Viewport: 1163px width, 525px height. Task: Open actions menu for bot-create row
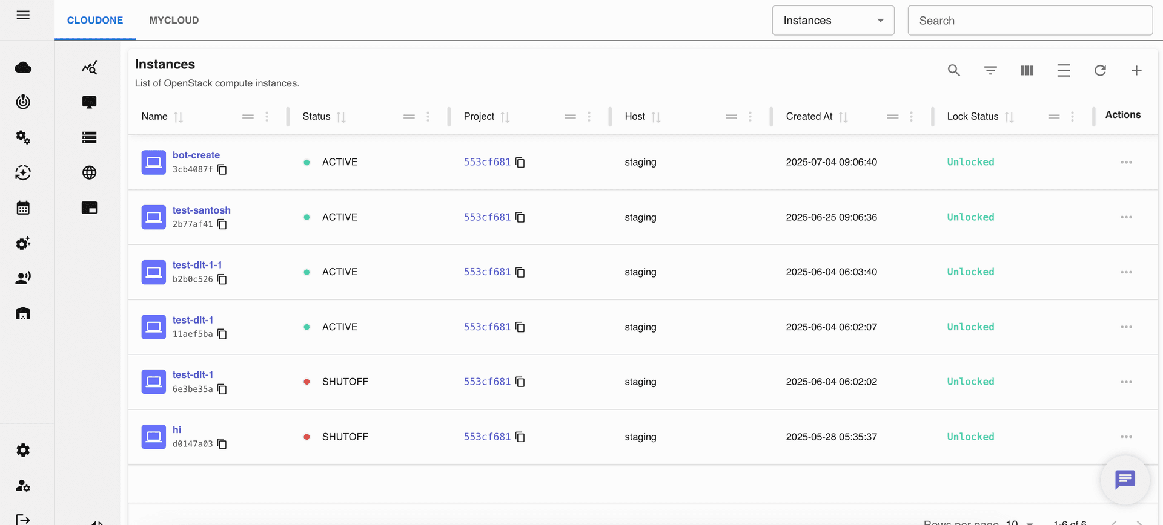click(x=1126, y=162)
